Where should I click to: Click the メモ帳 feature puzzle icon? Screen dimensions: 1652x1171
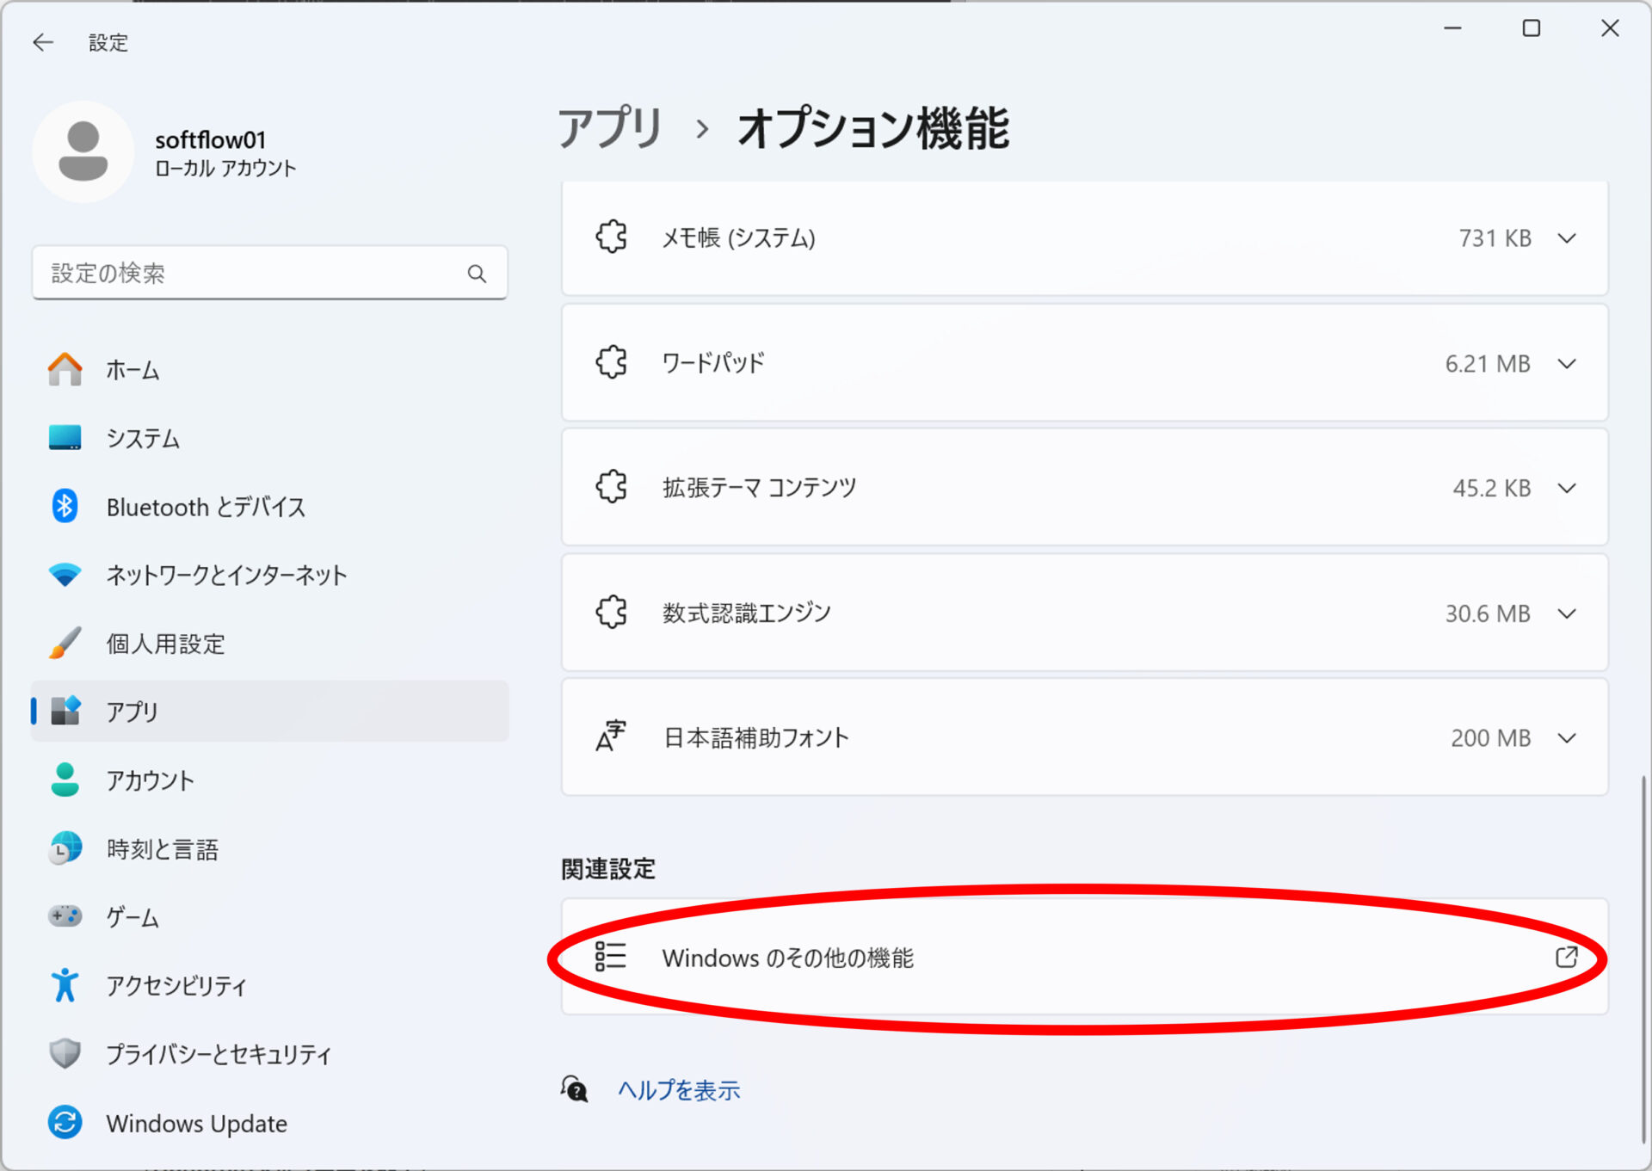coord(612,237)
